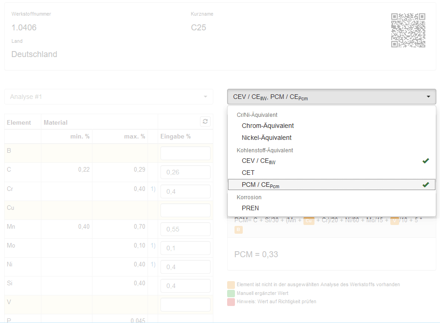
Task: Click the empty Cu input field
Action: pyautogui.click(x=185, y=210)
